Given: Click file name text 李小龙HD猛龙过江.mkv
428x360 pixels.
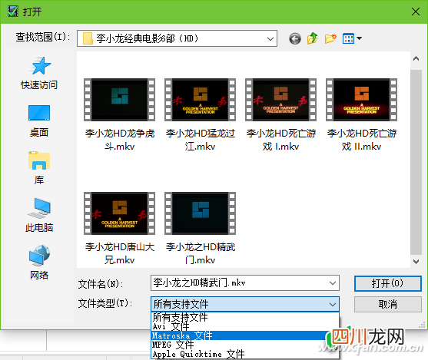Looking at the screenshot, I should [x=200, y=140].
